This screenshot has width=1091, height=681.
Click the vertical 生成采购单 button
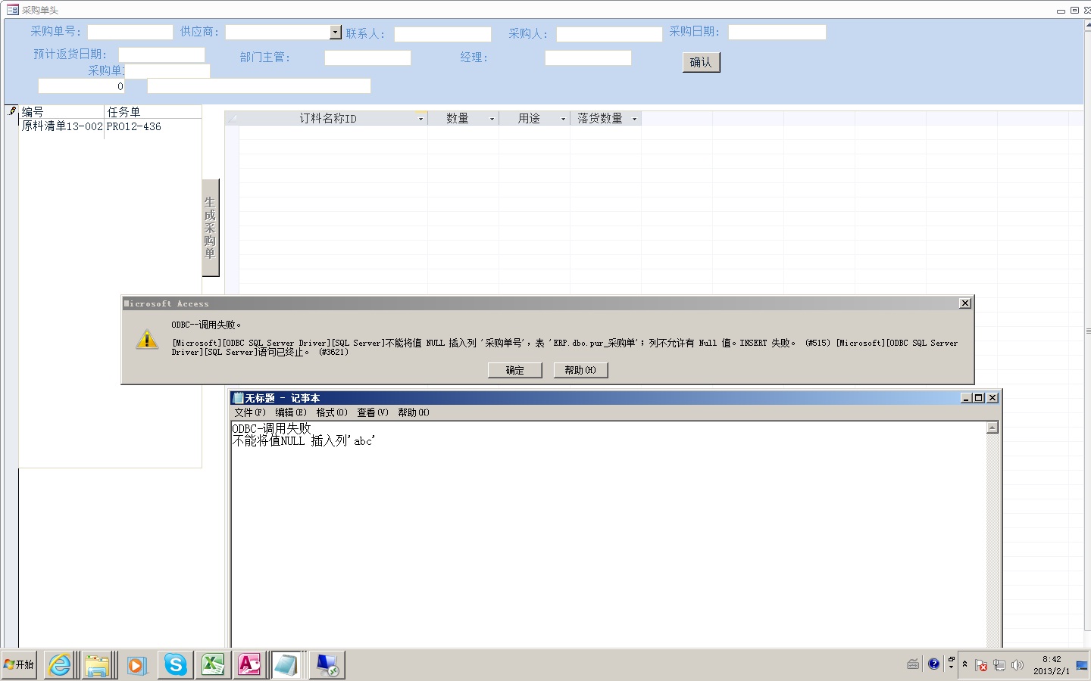click(x=210, y=228)
